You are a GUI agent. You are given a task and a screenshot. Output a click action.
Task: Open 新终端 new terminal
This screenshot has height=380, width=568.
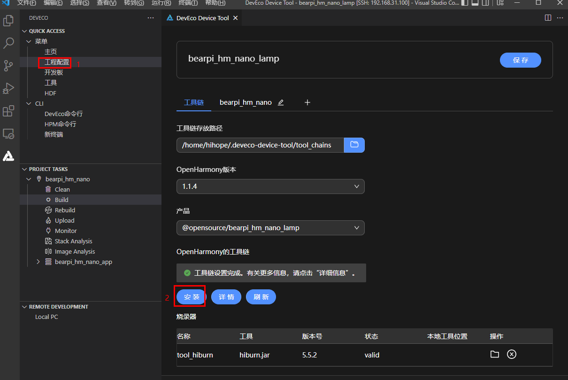(54, 134)
